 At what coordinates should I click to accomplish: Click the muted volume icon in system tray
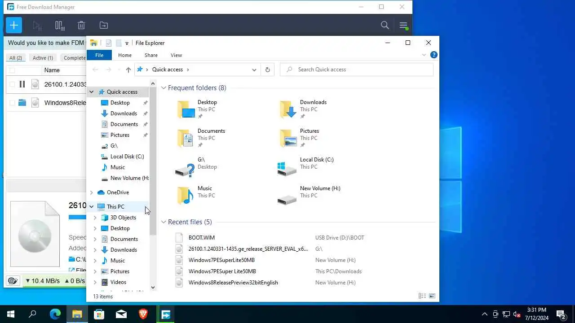(517, 314)
